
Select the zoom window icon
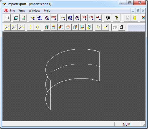pos(14,27)
